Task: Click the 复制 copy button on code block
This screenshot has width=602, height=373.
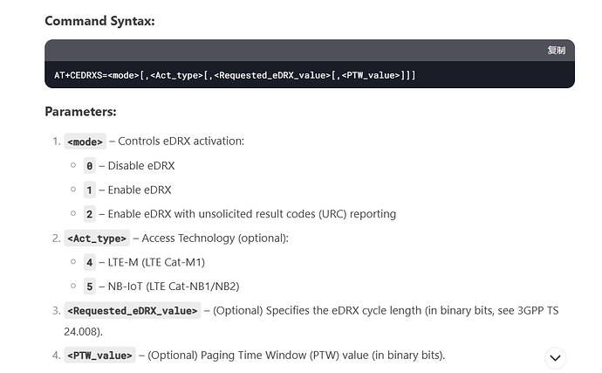Action: (557, 51)
